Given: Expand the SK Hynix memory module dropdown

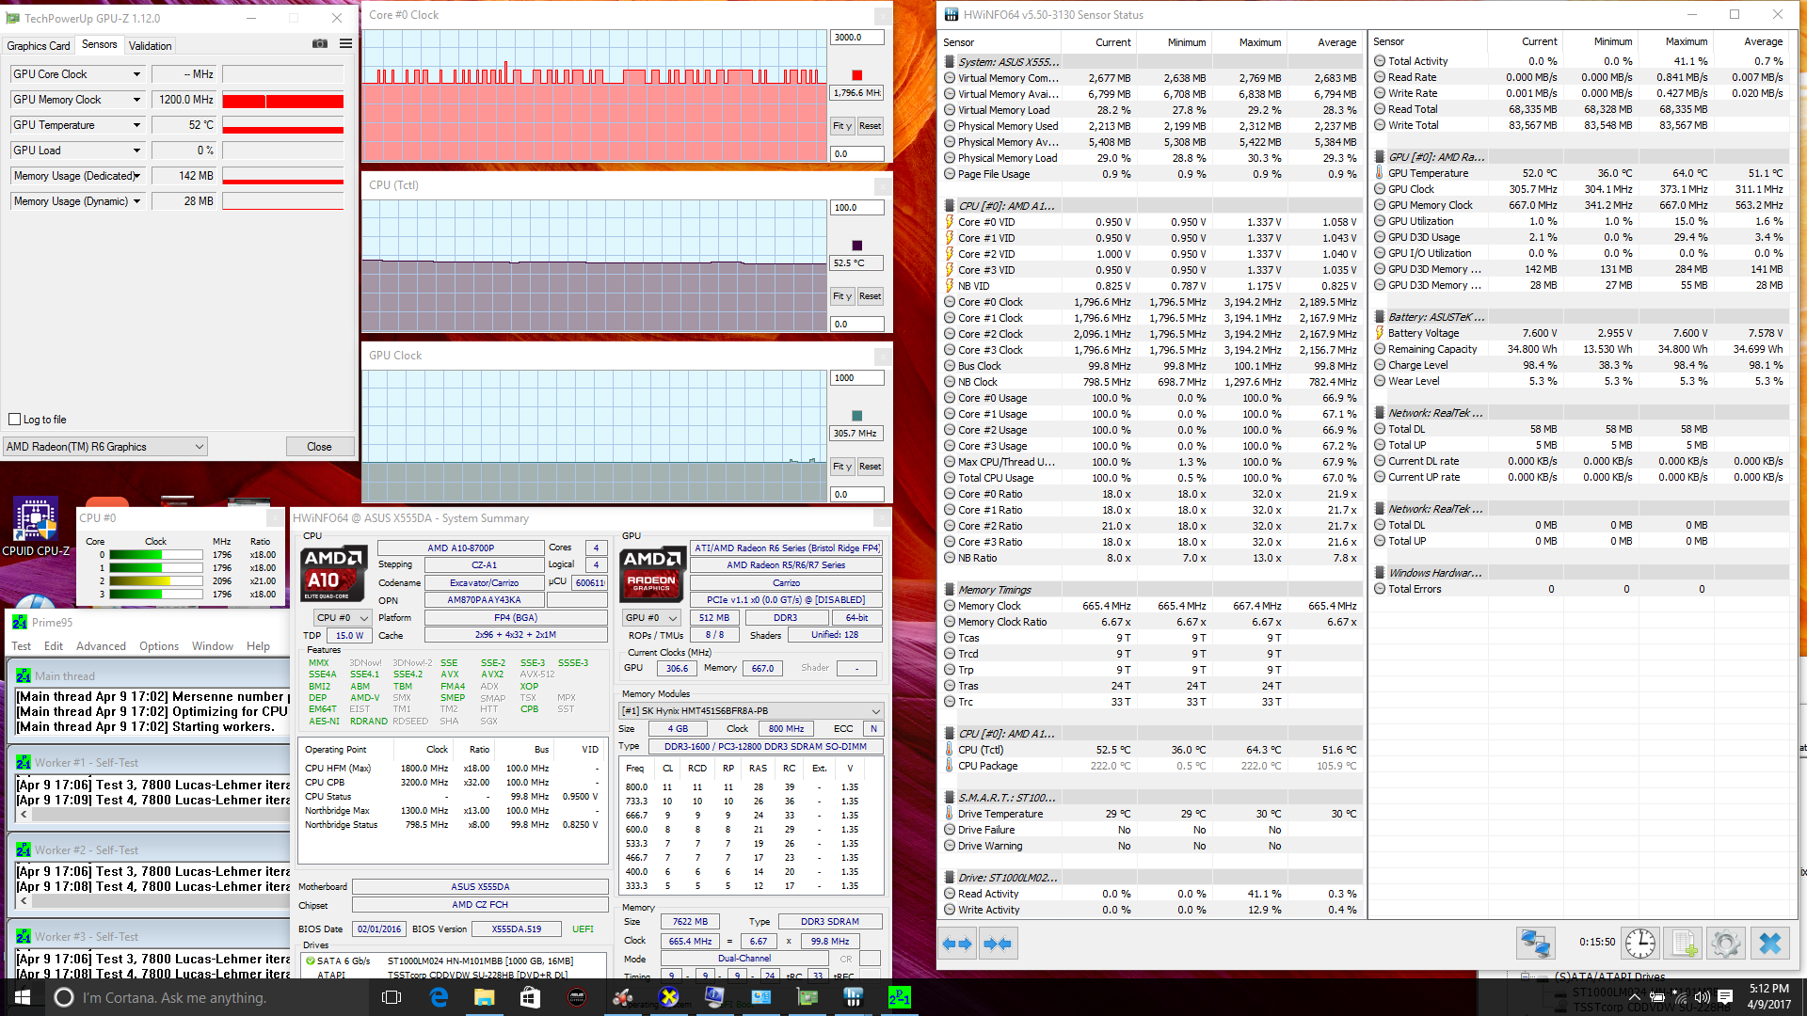Looking at the screenshot, I should [x=751, y=711].
